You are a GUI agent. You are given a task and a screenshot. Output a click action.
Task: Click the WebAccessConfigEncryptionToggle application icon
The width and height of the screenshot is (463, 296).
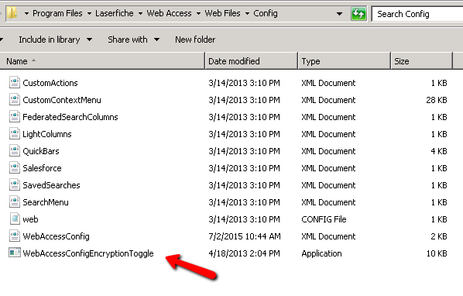[x=15, y=253]
